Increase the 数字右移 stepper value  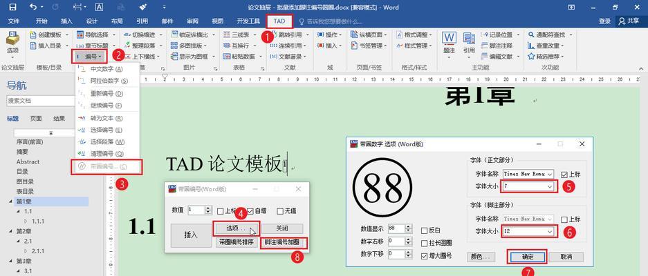point(408,239)
